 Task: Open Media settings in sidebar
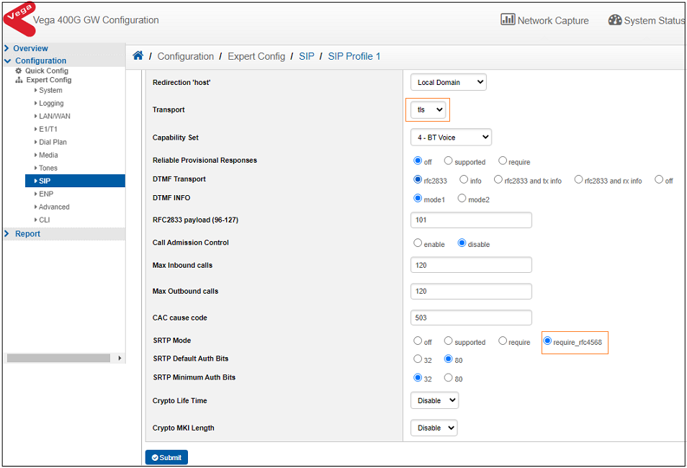point(48,155)
